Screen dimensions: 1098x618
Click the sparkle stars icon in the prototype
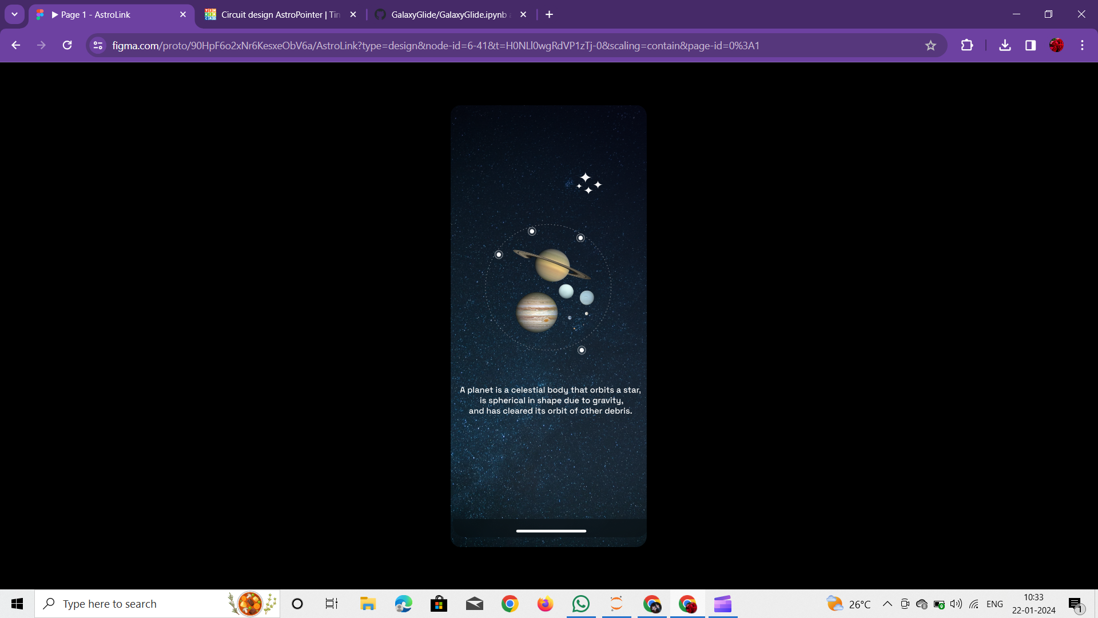pos(588,184)
